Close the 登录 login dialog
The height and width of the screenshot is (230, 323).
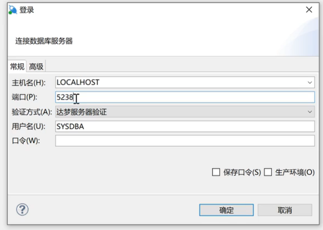pos(309,9)
